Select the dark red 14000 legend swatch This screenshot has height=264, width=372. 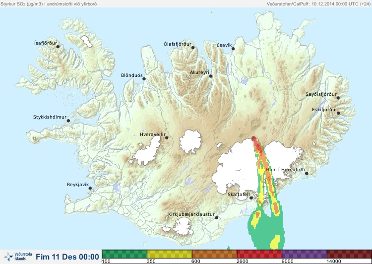(349, 254)
